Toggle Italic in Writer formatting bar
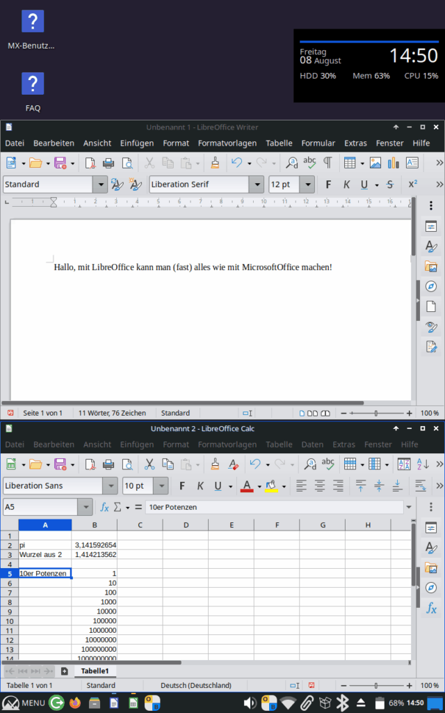Screen dimensions: 445x713 346,184
